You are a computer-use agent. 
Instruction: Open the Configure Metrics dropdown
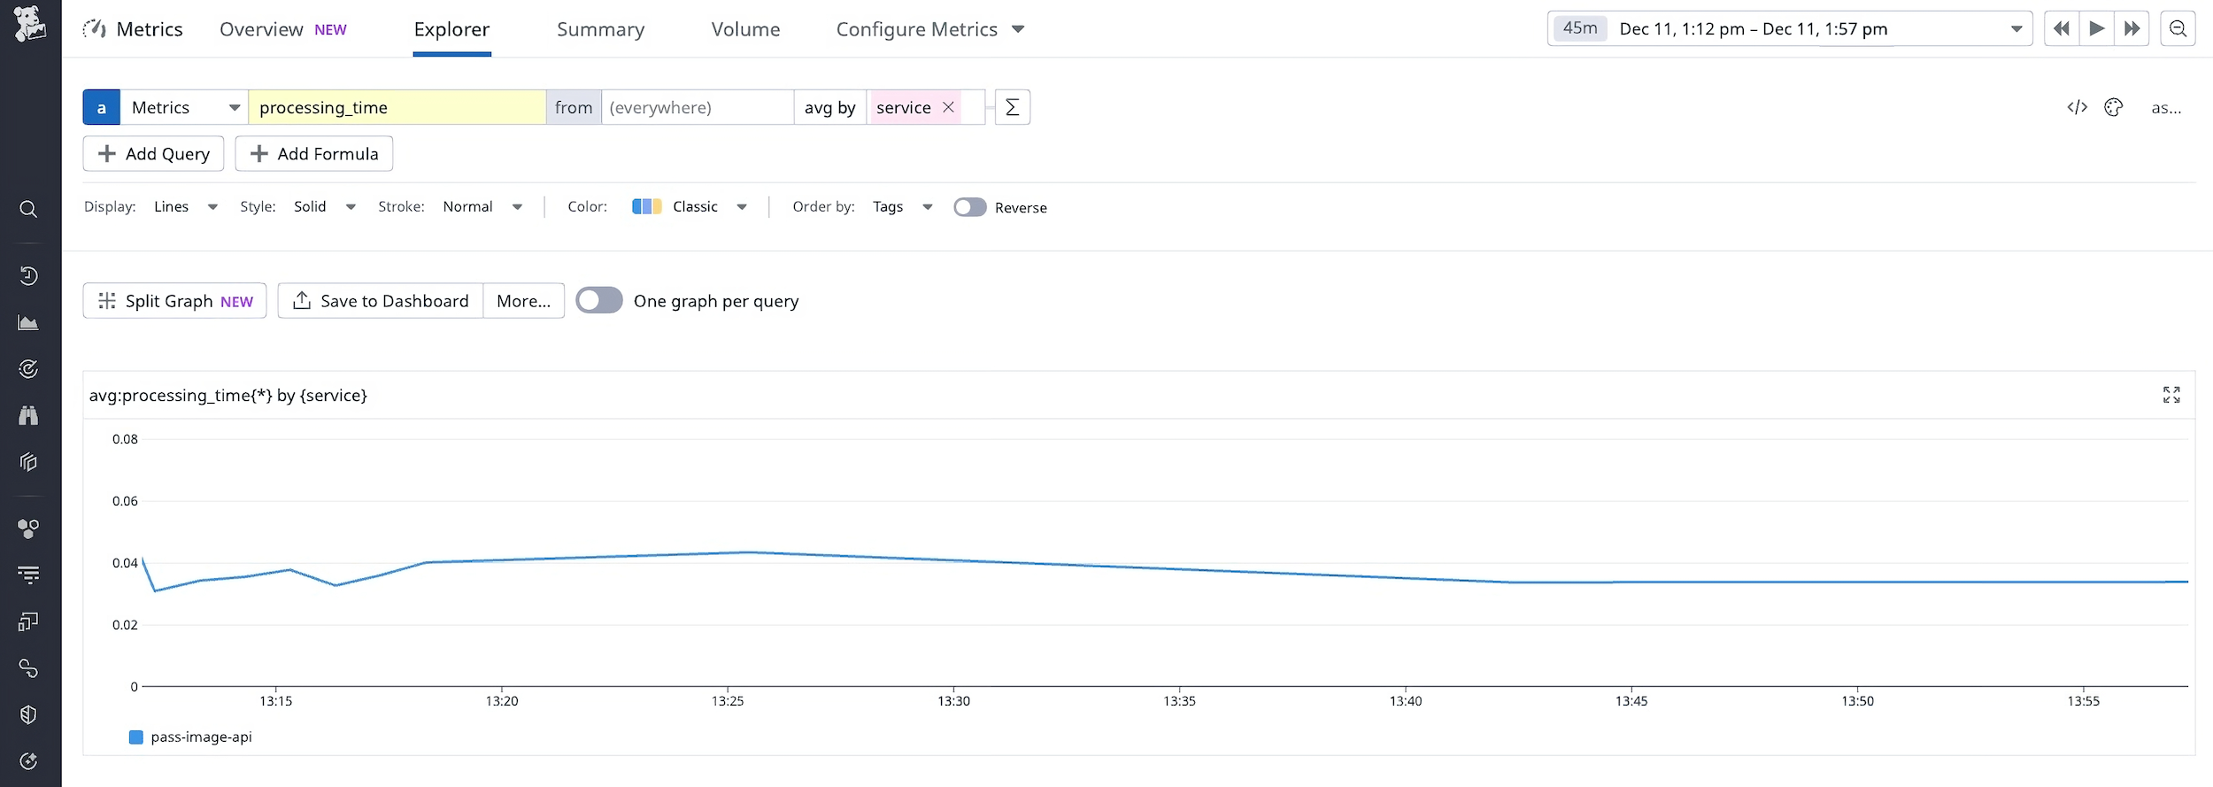click(929, 28)
